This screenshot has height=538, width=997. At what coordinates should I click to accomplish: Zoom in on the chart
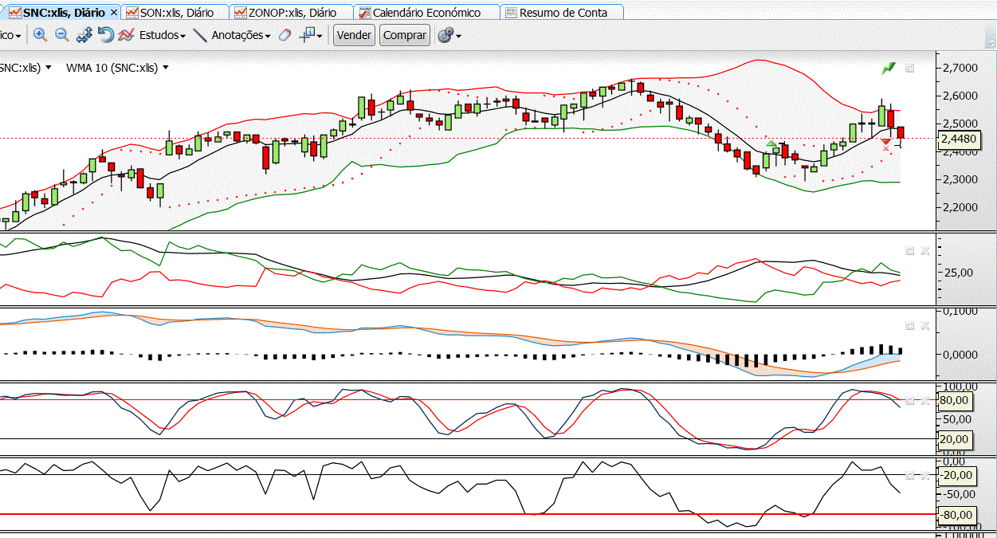(40, 35)
